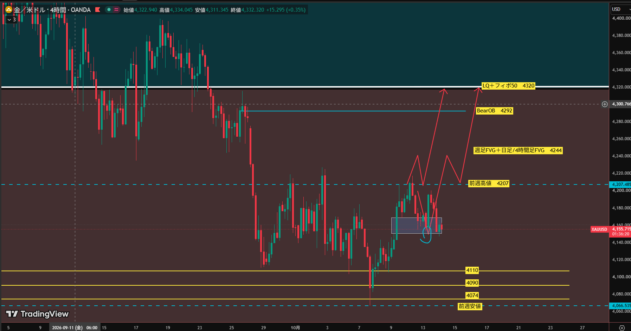Click the 高値 4,334.045 high value

click(x=176, y=10)
